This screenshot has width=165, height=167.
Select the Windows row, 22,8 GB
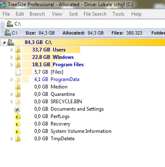point(48,57)
